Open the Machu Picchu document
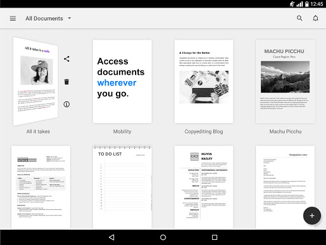Viewport: 326px width, 245px height. tap(285, 82)
